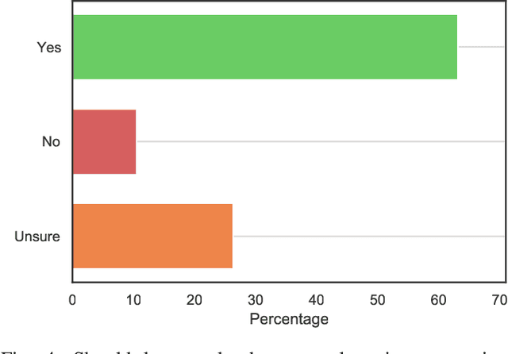The image size is (508, 354).
Task: Click the green Yes bar
Action: pos(264,48)
